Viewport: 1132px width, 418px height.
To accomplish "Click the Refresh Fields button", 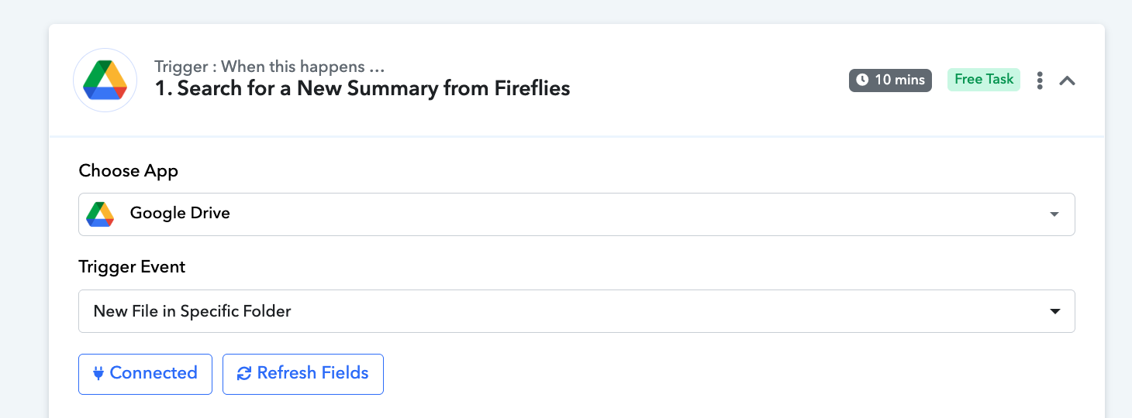I will [303, 373].
